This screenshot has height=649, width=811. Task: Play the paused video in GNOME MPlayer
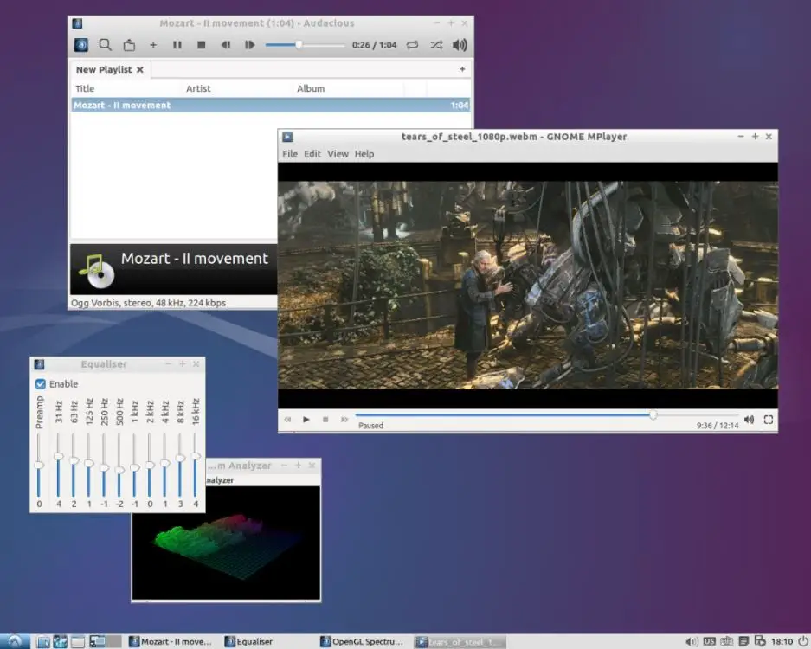[306, 420]
